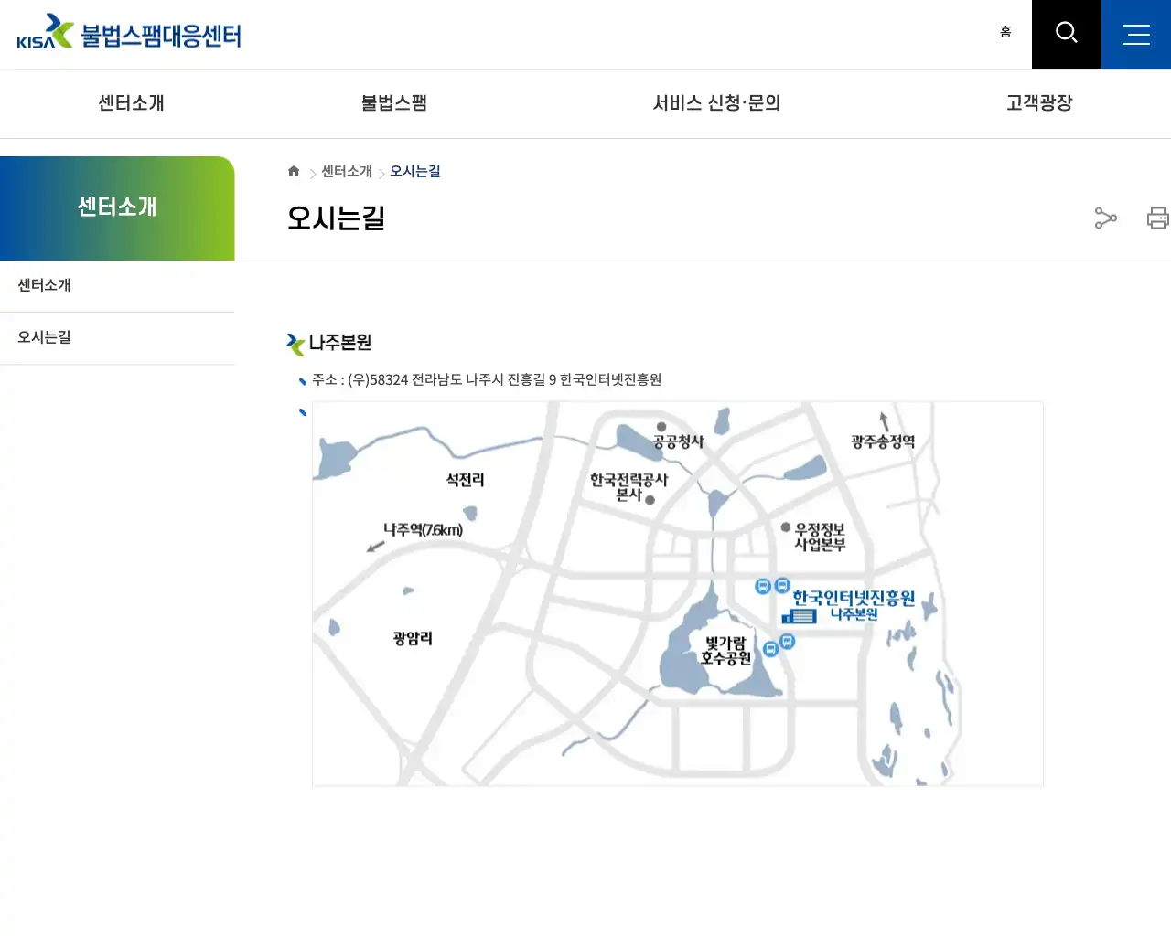The height and width of the screenshot is (936, 1171).
Task: Click the KISA symbol beside 나주본원 heading
Action: click(295, 345)
